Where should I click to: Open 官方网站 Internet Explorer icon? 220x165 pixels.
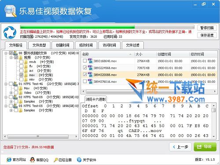point(9,160)
